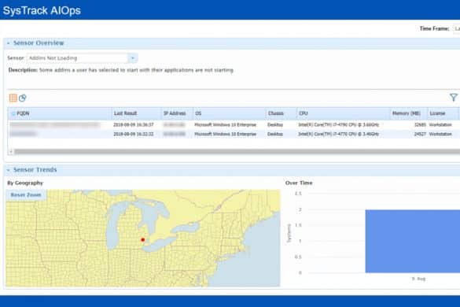The image size is (460, 307).
Task: Open the Time Frame dropdown
Action: [457, 28]
